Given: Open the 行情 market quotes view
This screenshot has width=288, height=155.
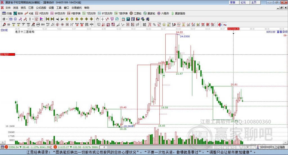Looking at the screenshot, I should click(7, 14).
